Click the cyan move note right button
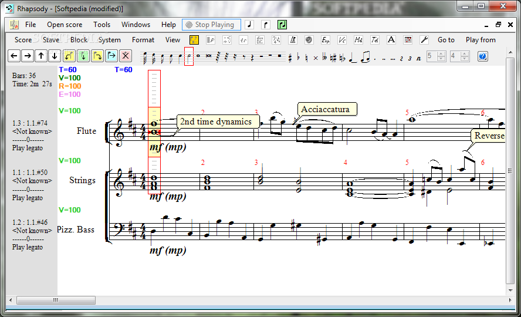The height and width of the screenshot is (317, 521). pyautogui.click(x=111, y=56)
